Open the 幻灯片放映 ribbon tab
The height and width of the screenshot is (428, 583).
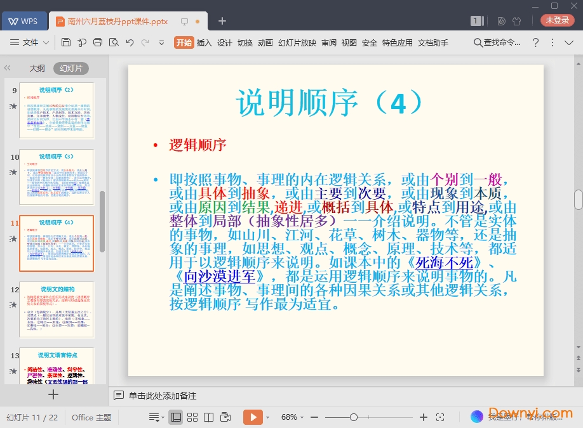pos(297,42)
